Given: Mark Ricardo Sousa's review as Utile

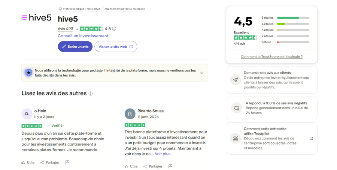Looking at the screenshot, I should pyautogui.click(x=131, y=166).
